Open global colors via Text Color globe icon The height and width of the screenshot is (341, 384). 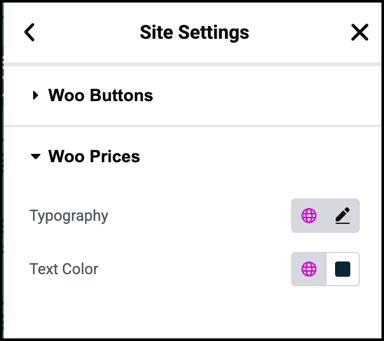pyautogui.click(x=309, y=269)
